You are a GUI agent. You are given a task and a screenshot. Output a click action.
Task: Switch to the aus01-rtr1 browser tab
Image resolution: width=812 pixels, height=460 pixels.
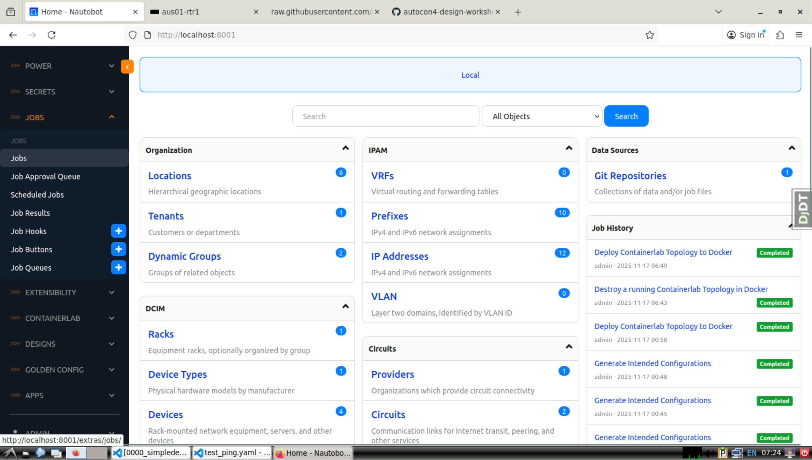click(202, 12)
